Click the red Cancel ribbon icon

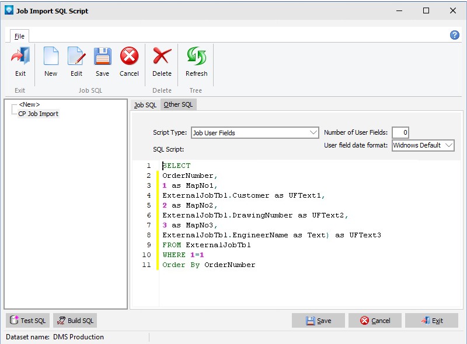pyautogui.click(x=129, y=56)
